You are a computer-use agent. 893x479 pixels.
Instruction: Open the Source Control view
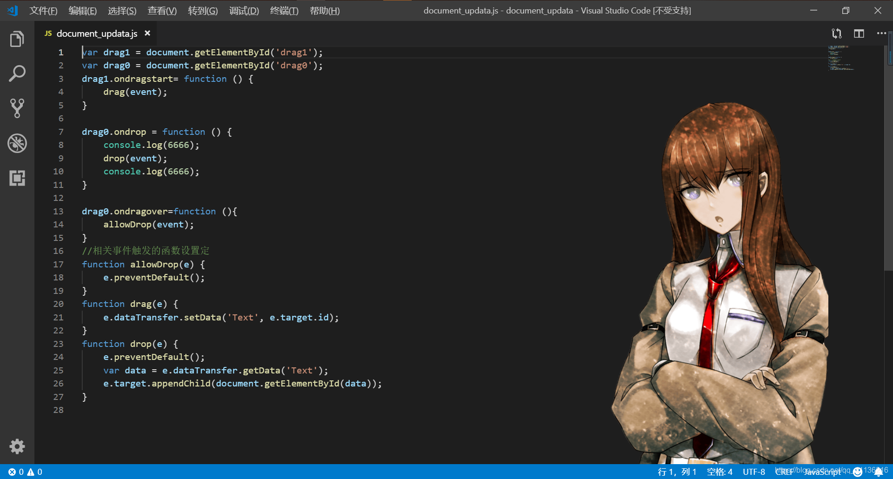tap(17, 108)
